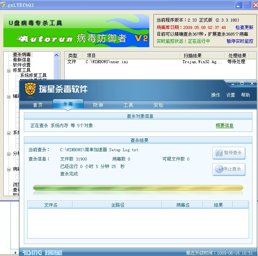This screenshot has height=256, width=258.
Task: Select the 杀毒 tab
Action: pos(68,104)
